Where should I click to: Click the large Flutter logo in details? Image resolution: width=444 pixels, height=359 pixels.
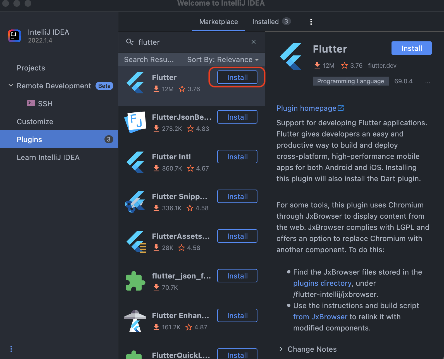point(291,56)
